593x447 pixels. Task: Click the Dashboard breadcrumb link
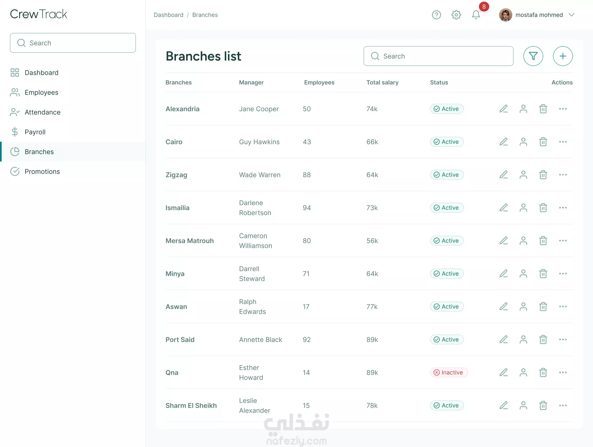pyautogui.click(x=168, y=15)
